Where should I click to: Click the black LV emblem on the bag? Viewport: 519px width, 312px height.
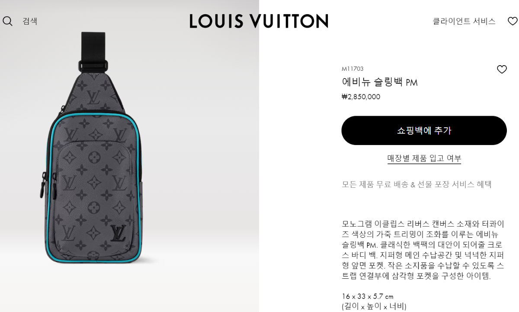[x=118, y=233]
